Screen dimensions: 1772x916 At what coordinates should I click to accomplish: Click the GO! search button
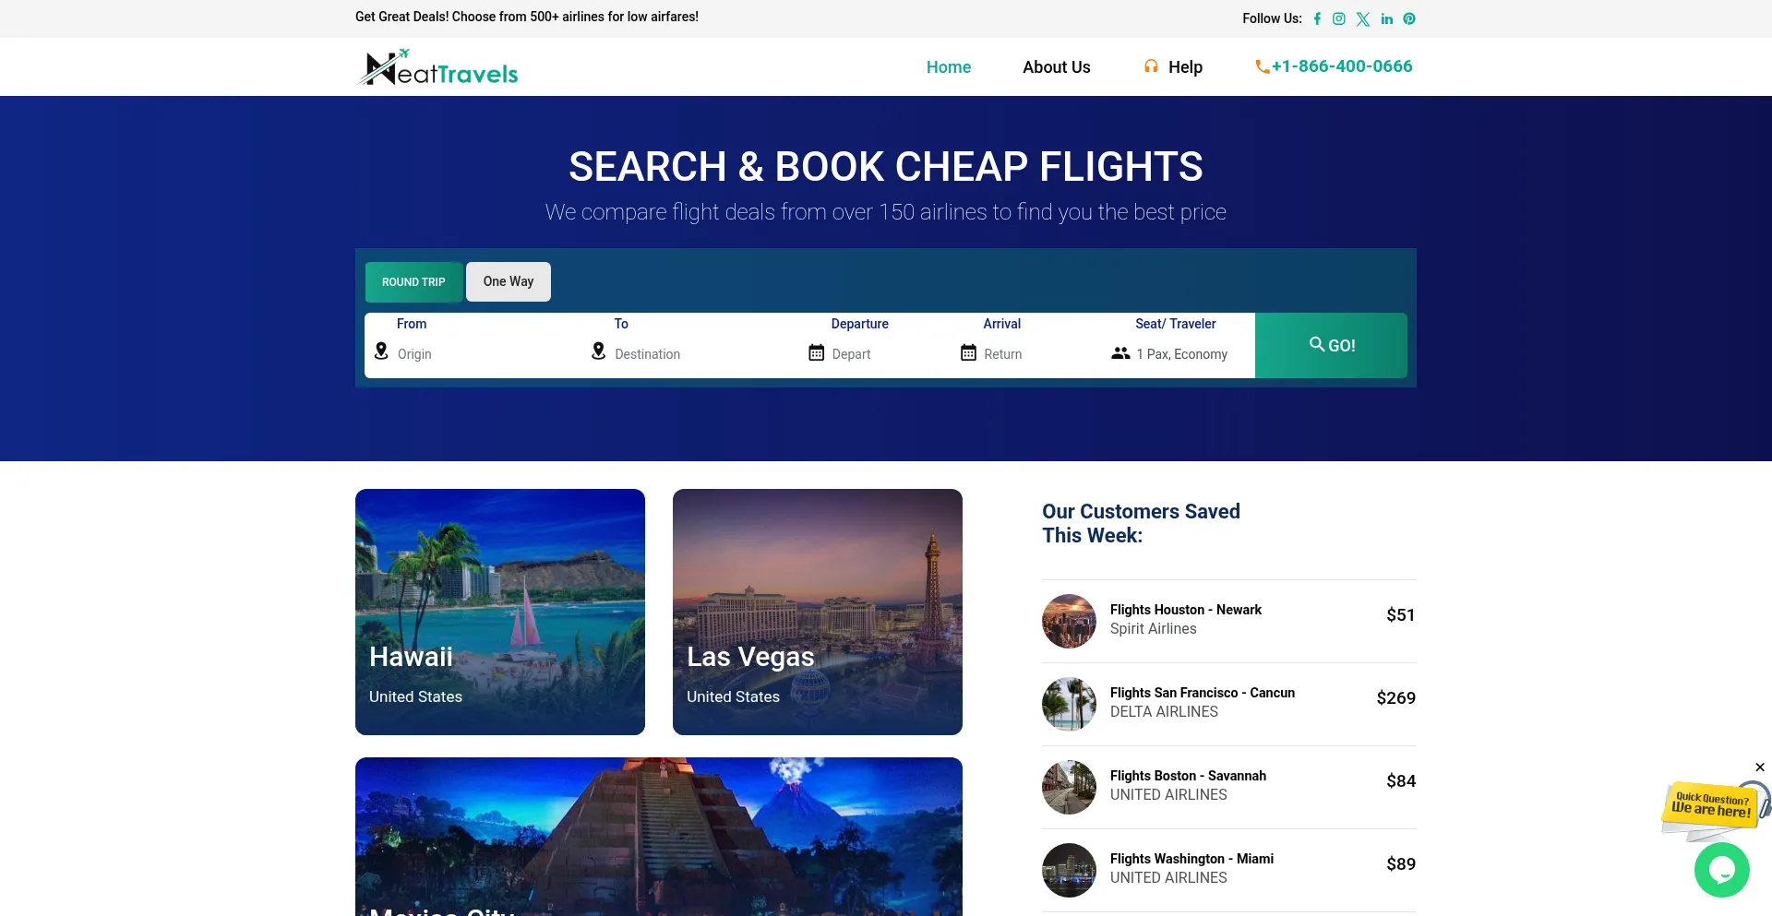[x=1331, y=345]
